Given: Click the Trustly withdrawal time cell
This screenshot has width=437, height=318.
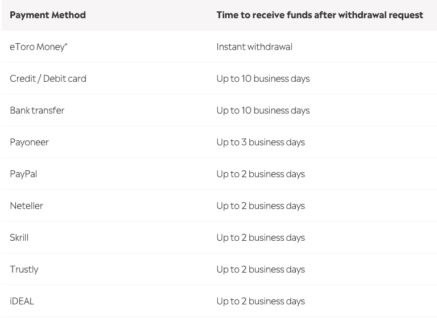Looking at the screenshot, I should [x=261, y=270].
